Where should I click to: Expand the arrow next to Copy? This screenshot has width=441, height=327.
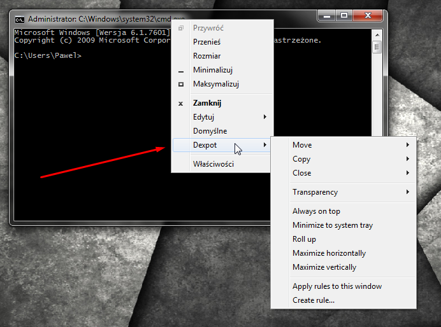tap(408, 159)
